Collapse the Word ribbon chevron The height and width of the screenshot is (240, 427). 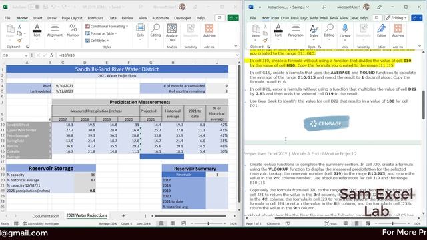pyautogui.click(x=420, y=46)
